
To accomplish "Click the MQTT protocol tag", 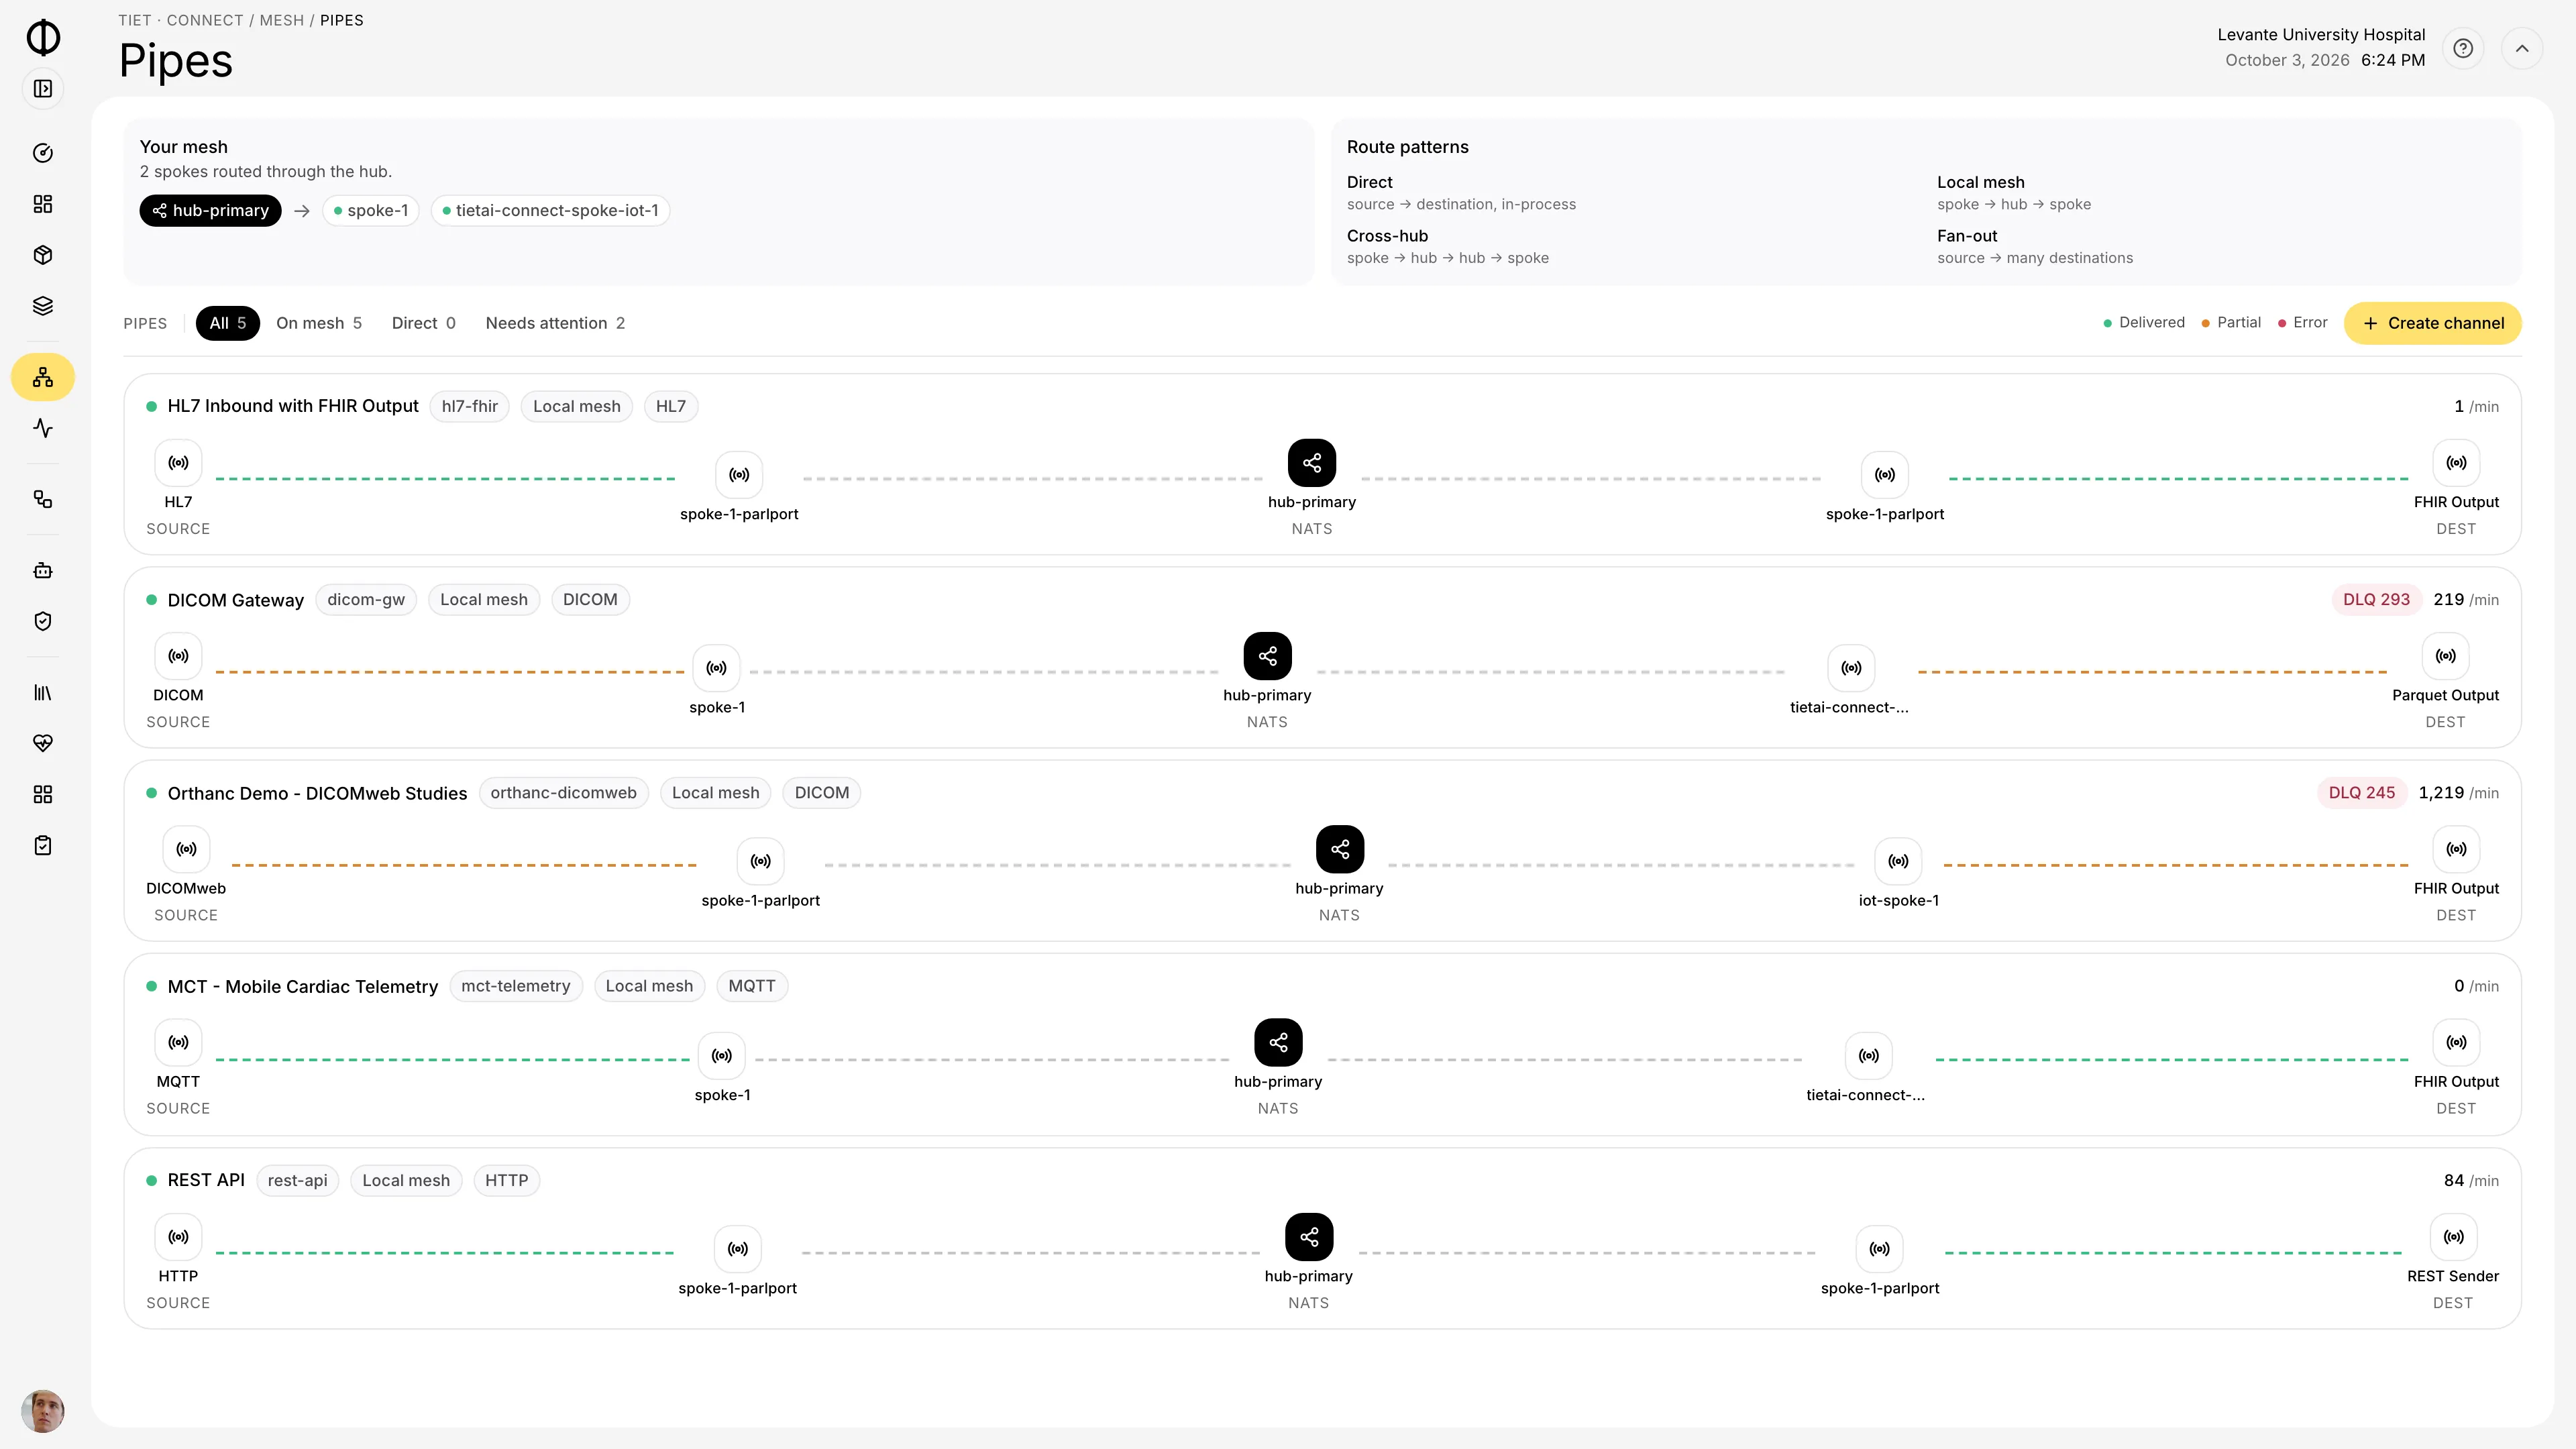I will click(752, 987).
